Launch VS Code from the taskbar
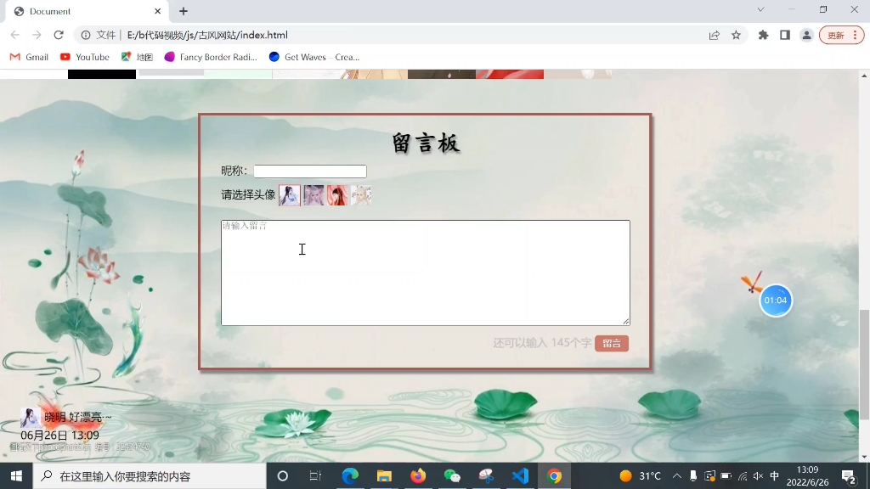870x489 pixels. [521, 476]
